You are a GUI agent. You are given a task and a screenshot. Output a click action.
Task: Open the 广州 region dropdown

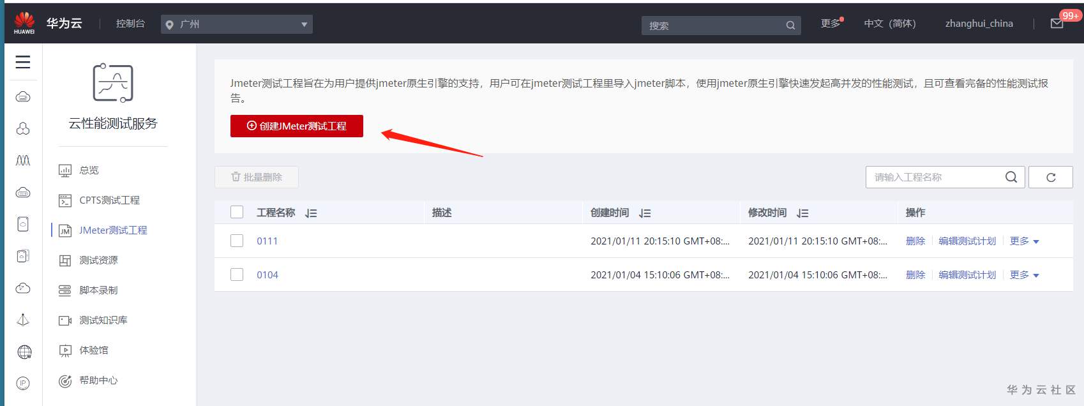[237, 24]
